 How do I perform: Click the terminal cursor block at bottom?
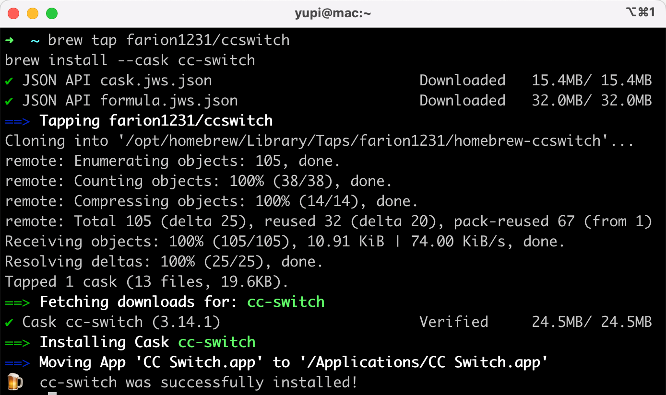(x=52, y=394)
